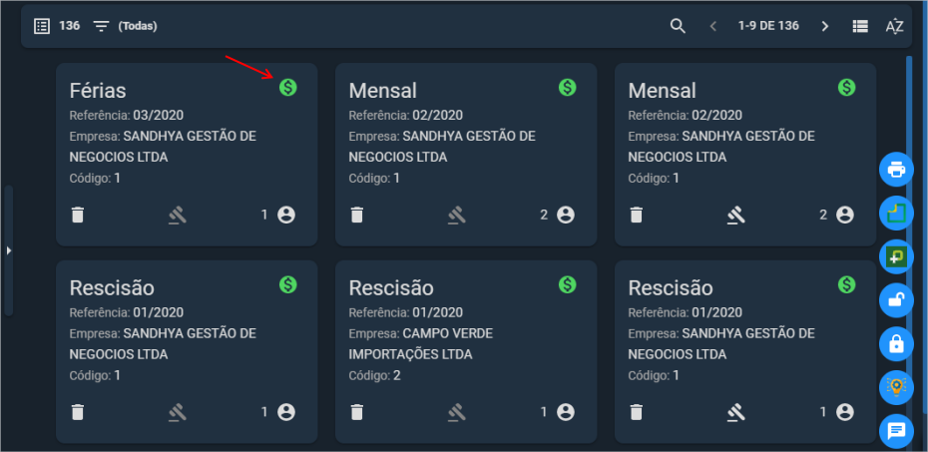Viewport: 928px width, 452px height.
Task: Go to next page of results
Action: [825, 26]
